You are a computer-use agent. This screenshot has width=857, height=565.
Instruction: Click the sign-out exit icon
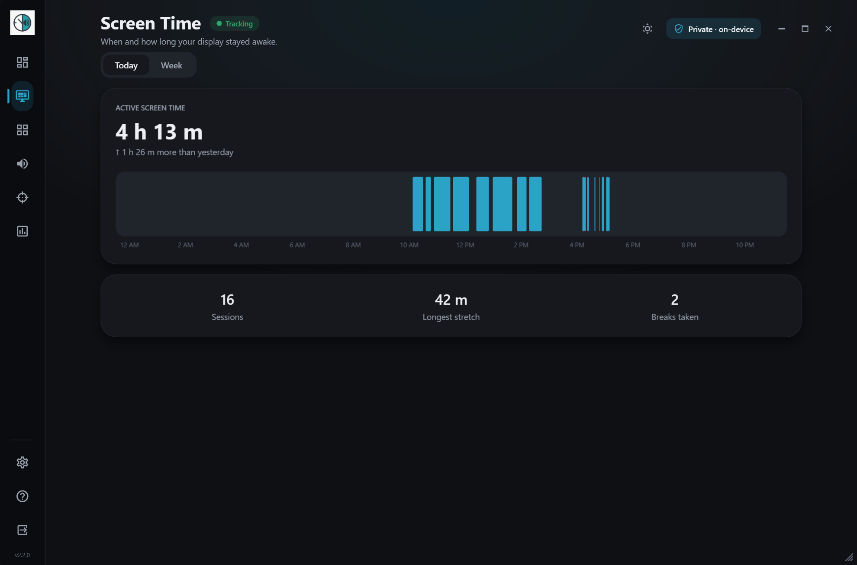coord(23,530)
